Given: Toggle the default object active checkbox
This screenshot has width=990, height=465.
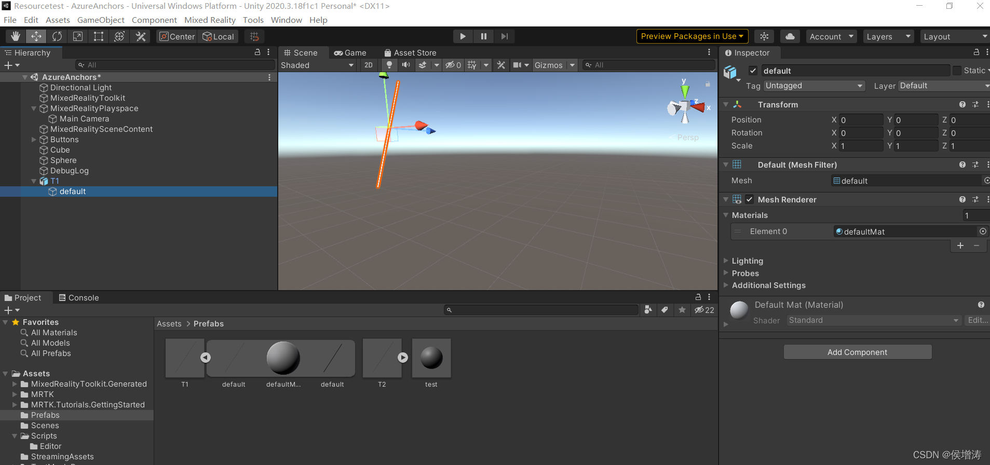Looking at the screenshot, I should (753, 71).
